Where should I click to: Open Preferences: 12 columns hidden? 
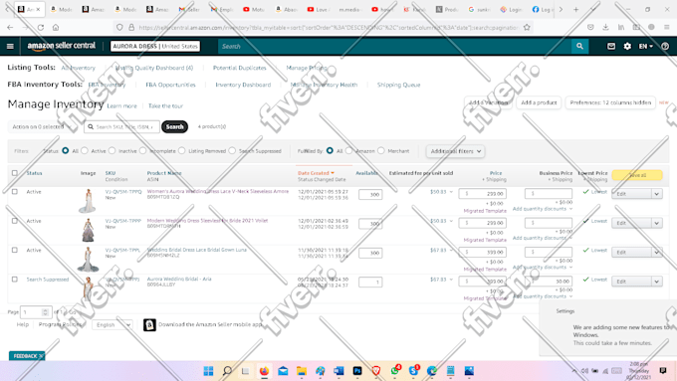coord(610,102)
